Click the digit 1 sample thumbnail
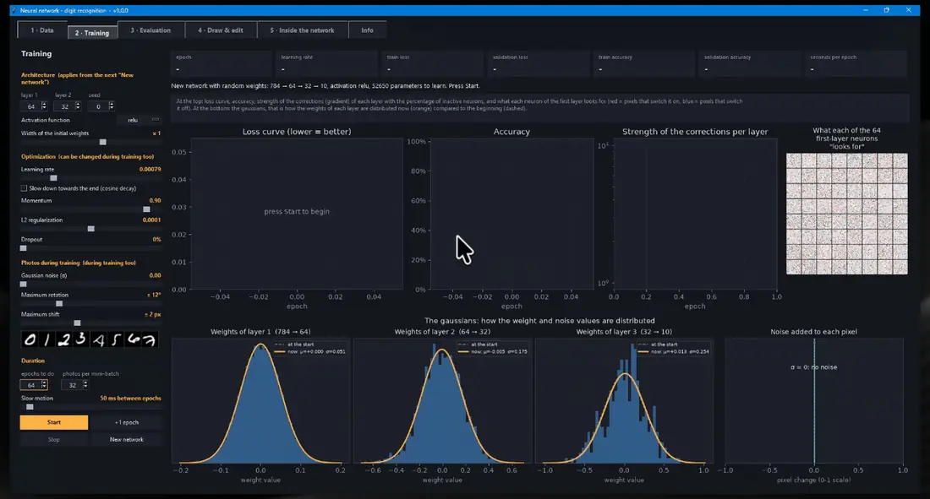The image size is (930, 499). click(x=46, y=339)
